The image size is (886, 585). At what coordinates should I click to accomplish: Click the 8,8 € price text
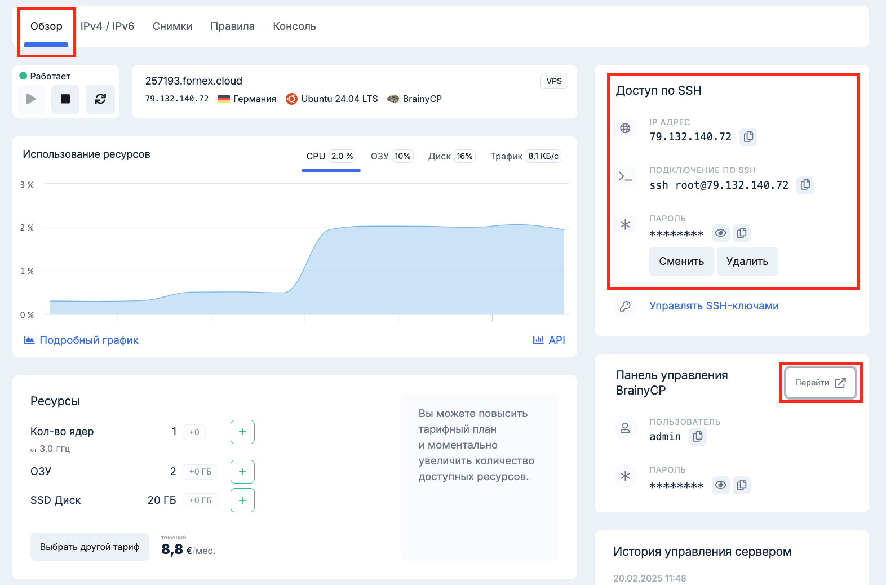point(177,549)
